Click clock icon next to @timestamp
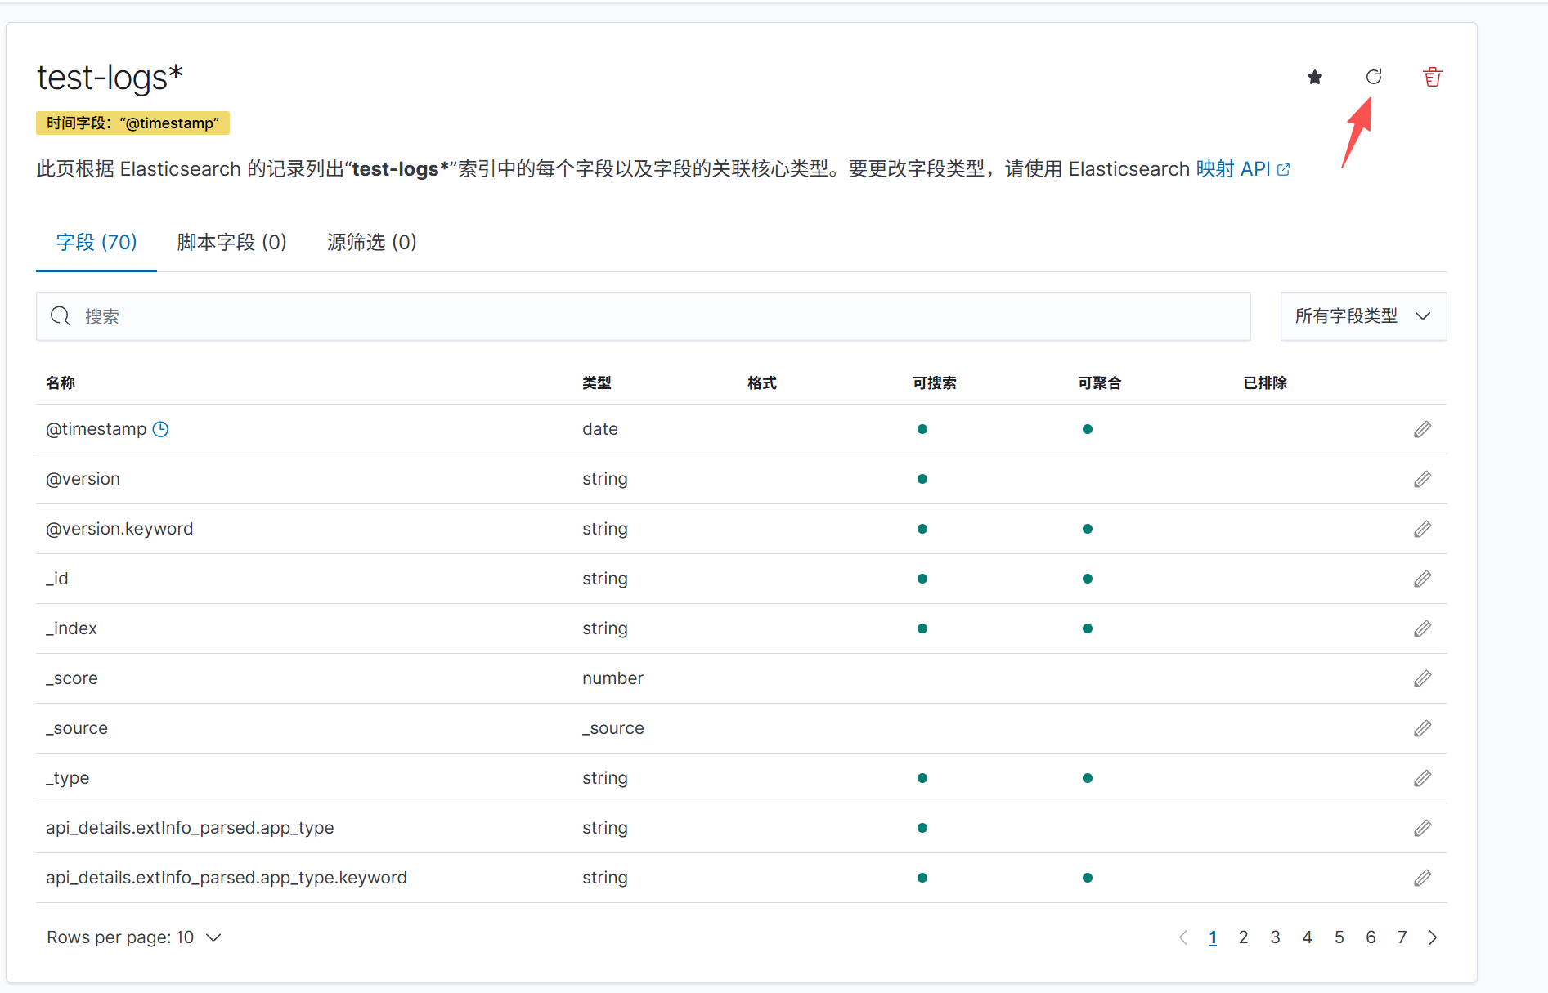Image resolution: width=1548 pixels, height=993 pixels. pos(161,429)
